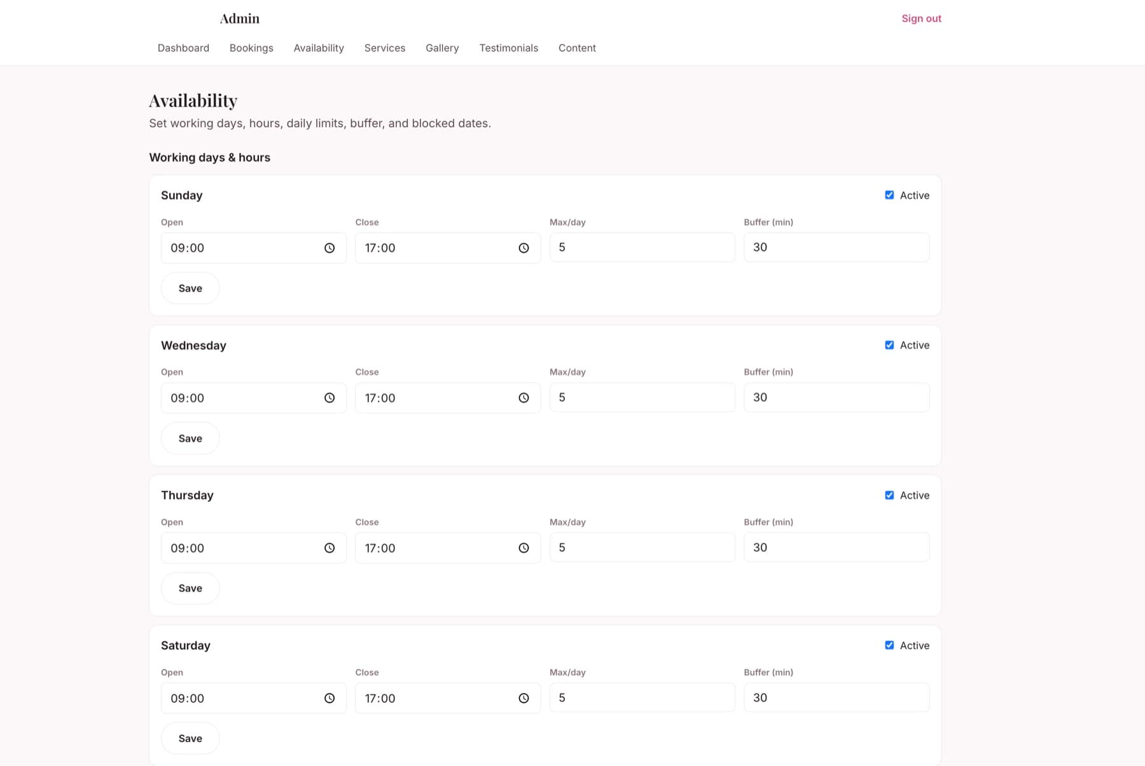Focus Sunday's Buffer (min) field
Screen dimensions: 1145x766
coord(836,247)
